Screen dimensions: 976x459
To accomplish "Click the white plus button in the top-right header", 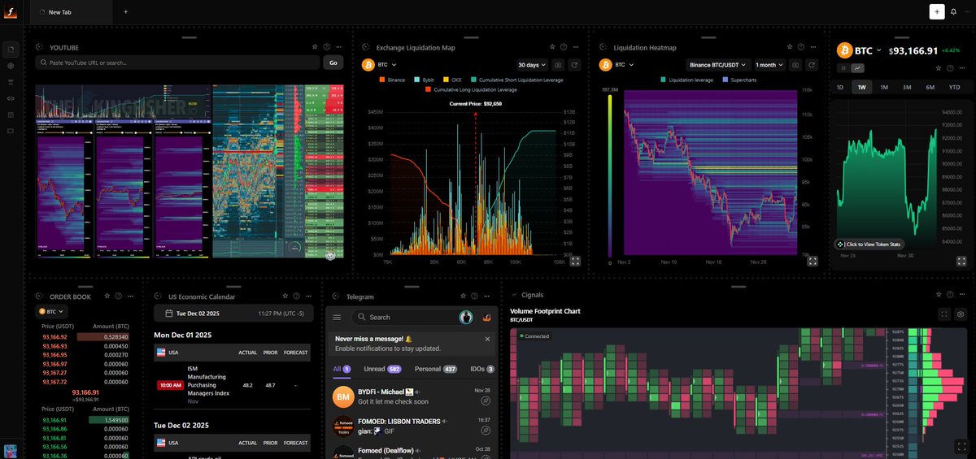I will click(936, 11).
